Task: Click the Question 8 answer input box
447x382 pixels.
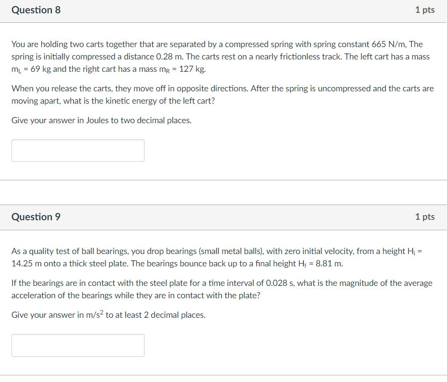Action: [78, 150]
